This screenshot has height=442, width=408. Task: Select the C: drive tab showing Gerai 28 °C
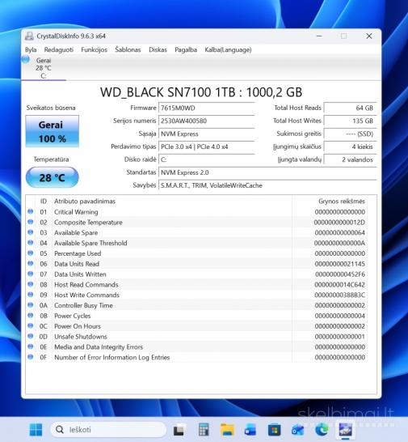(44, 68)
